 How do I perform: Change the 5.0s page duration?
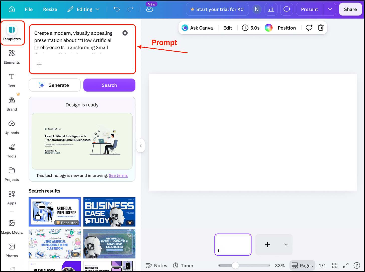pyautogui.click(x=251, y=28)
